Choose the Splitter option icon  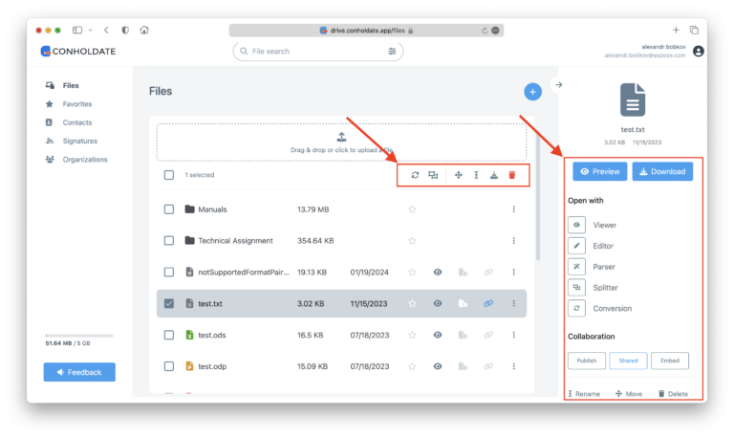tap(576, 287)
